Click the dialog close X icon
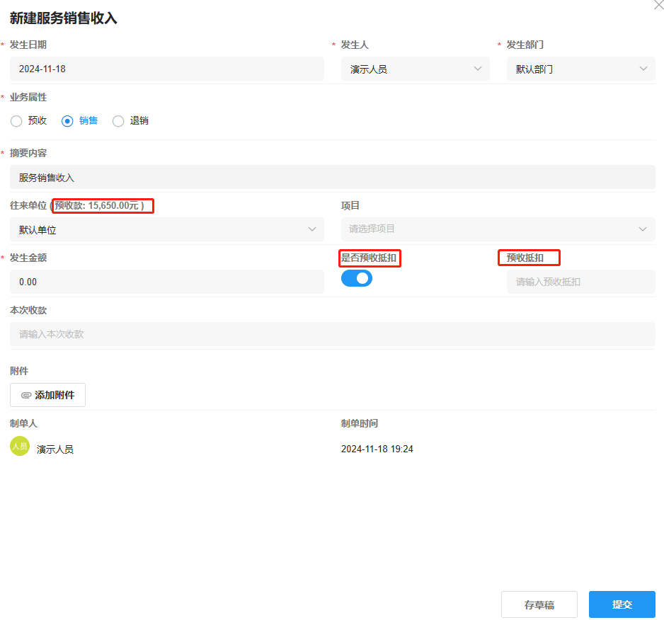The height and width of the screenshot is (620, 664). coord(657,6)
